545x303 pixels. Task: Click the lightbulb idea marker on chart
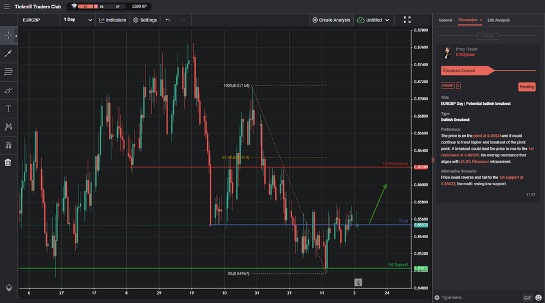(358, 282)
